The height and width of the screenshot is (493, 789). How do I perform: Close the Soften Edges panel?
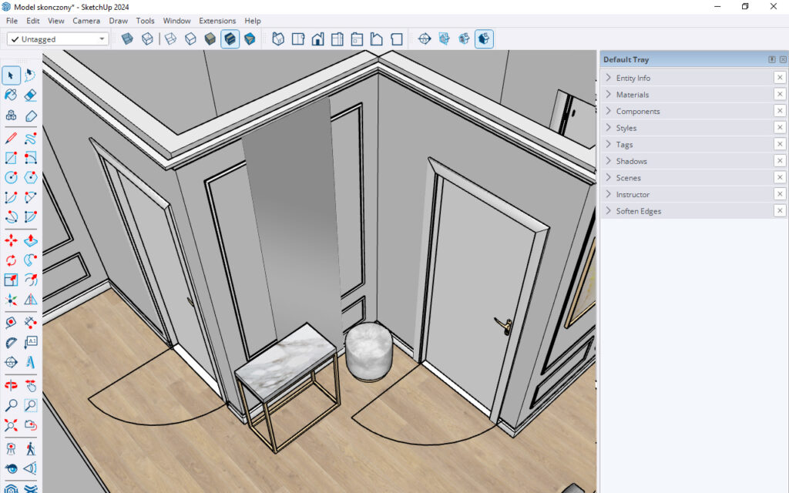click(780, 211)
